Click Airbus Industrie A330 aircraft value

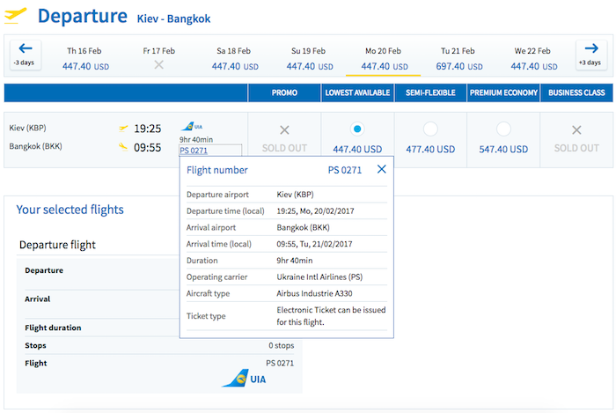[x=314, y=293]
